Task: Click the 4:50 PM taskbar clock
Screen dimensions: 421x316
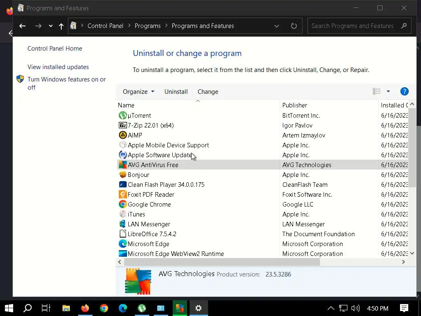Action: click(x=377, y=308)
